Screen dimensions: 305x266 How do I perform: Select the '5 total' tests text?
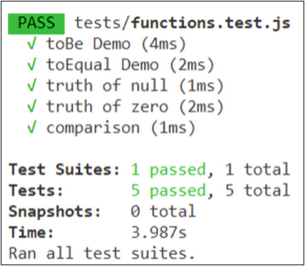(x=257, y=190)
